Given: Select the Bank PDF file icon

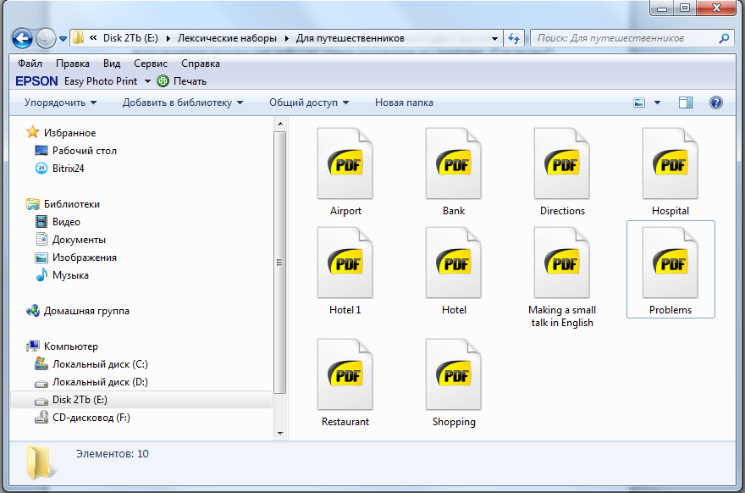Looking at the screenshot, I should [x=454, y=164].
